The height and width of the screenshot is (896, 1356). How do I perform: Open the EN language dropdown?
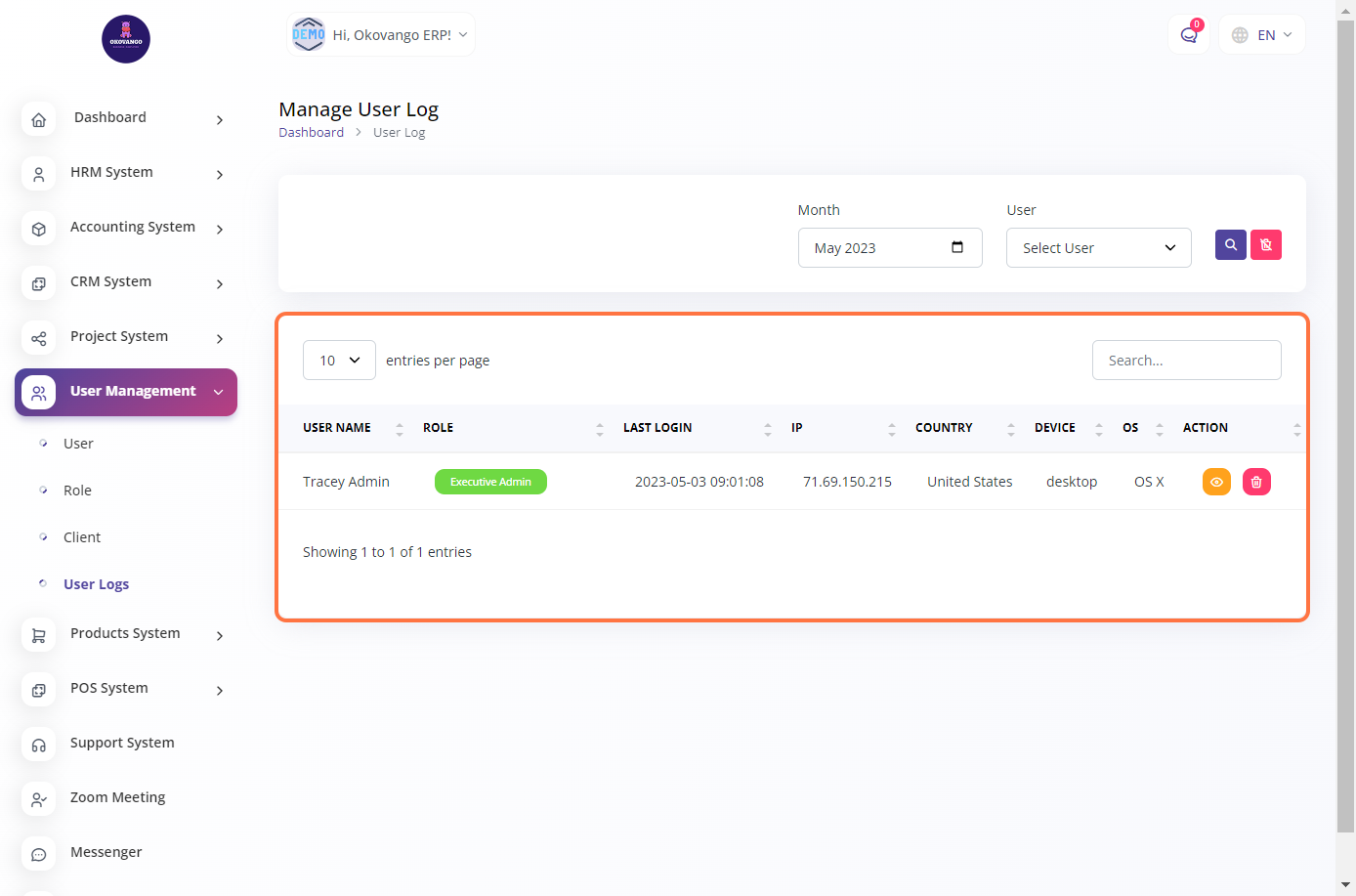point(1262,35)
